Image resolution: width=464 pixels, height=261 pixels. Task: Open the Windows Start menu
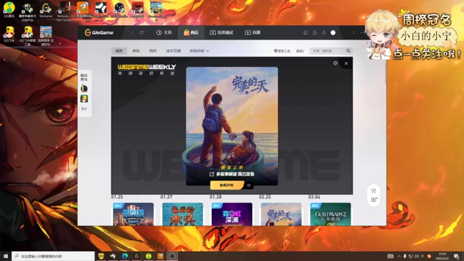tap(5, 256)
